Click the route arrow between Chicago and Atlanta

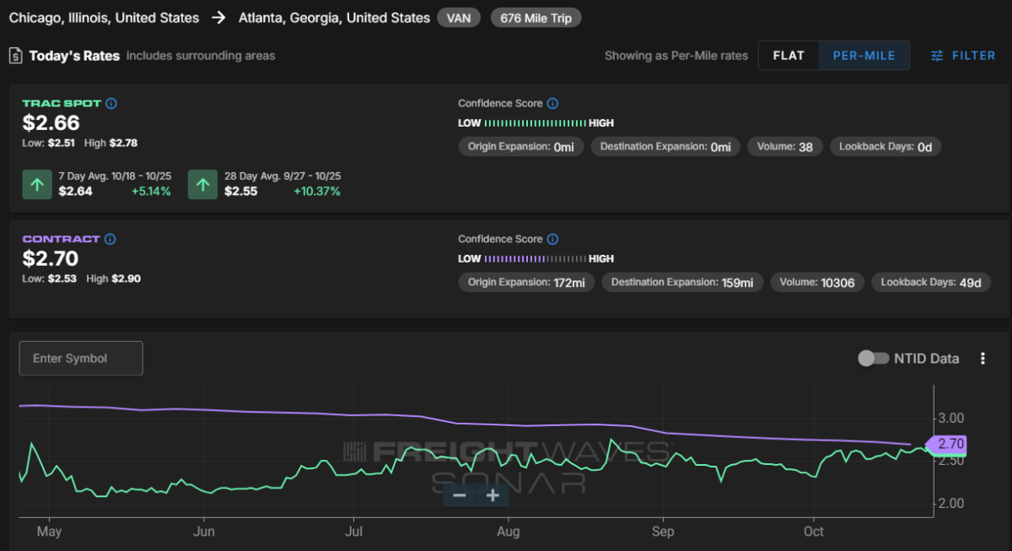point(219,18)
